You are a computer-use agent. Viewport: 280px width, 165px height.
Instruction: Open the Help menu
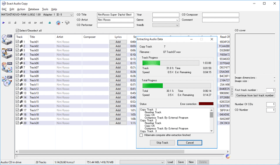point(54,9)
